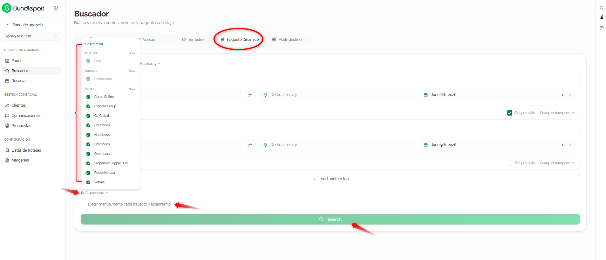The image size is (606, 260).
Task: Click the green Search button
Action: point(330,219)
